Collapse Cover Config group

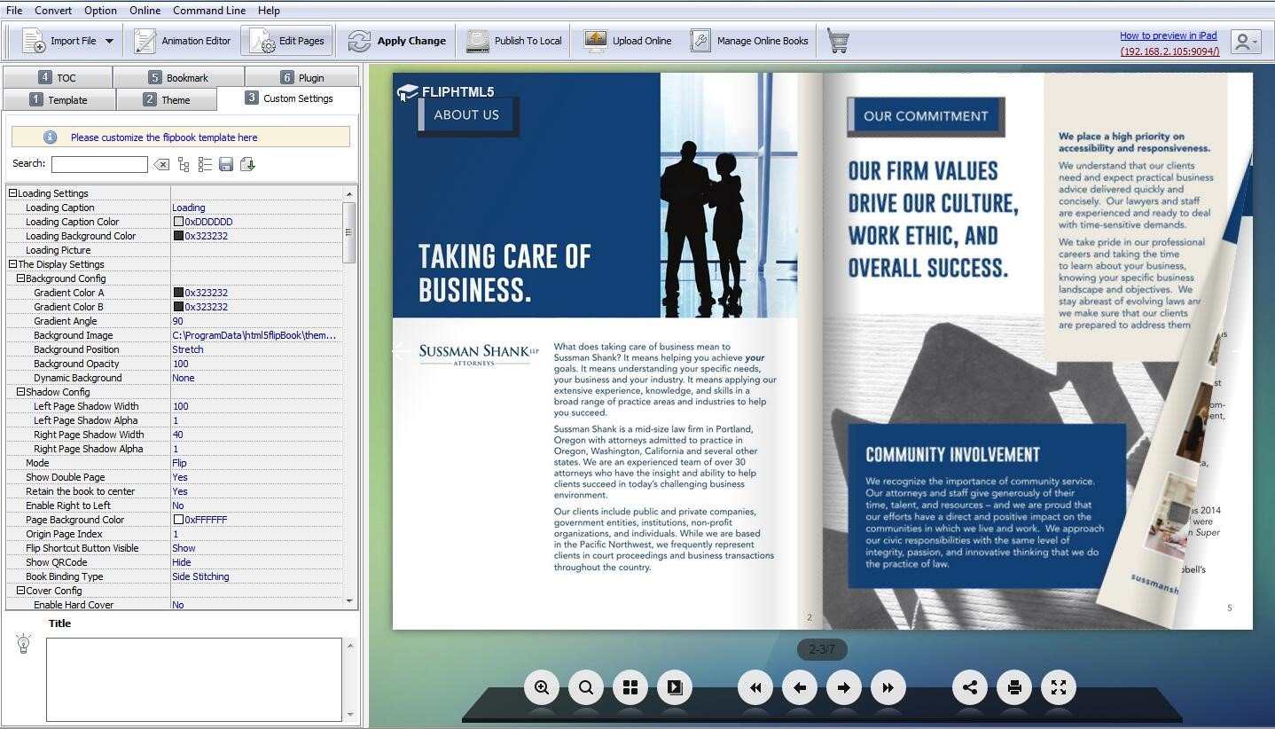20,591
